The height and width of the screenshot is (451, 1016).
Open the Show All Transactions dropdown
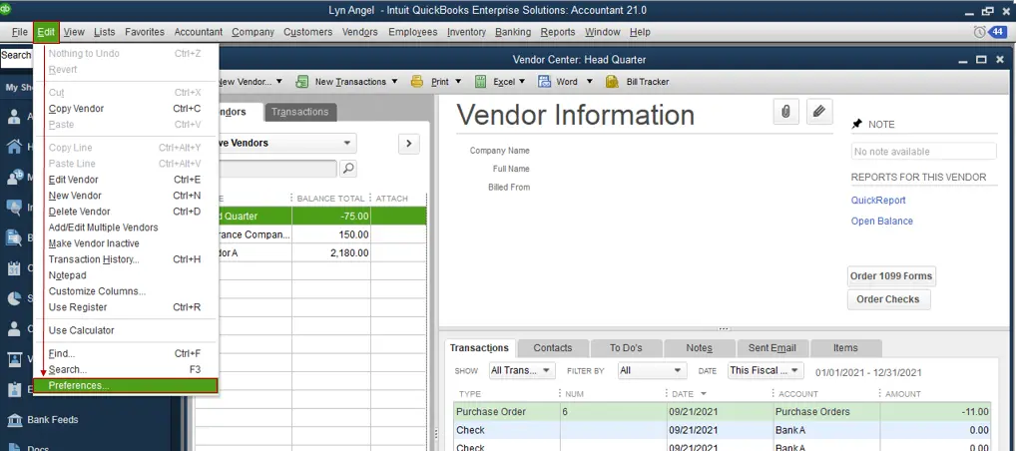[522, 370]
